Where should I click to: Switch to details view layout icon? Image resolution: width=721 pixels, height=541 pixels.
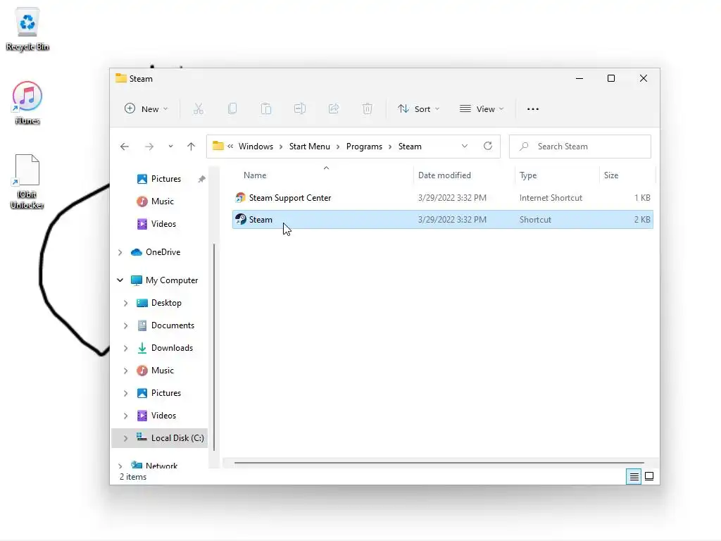coord(634,477)
